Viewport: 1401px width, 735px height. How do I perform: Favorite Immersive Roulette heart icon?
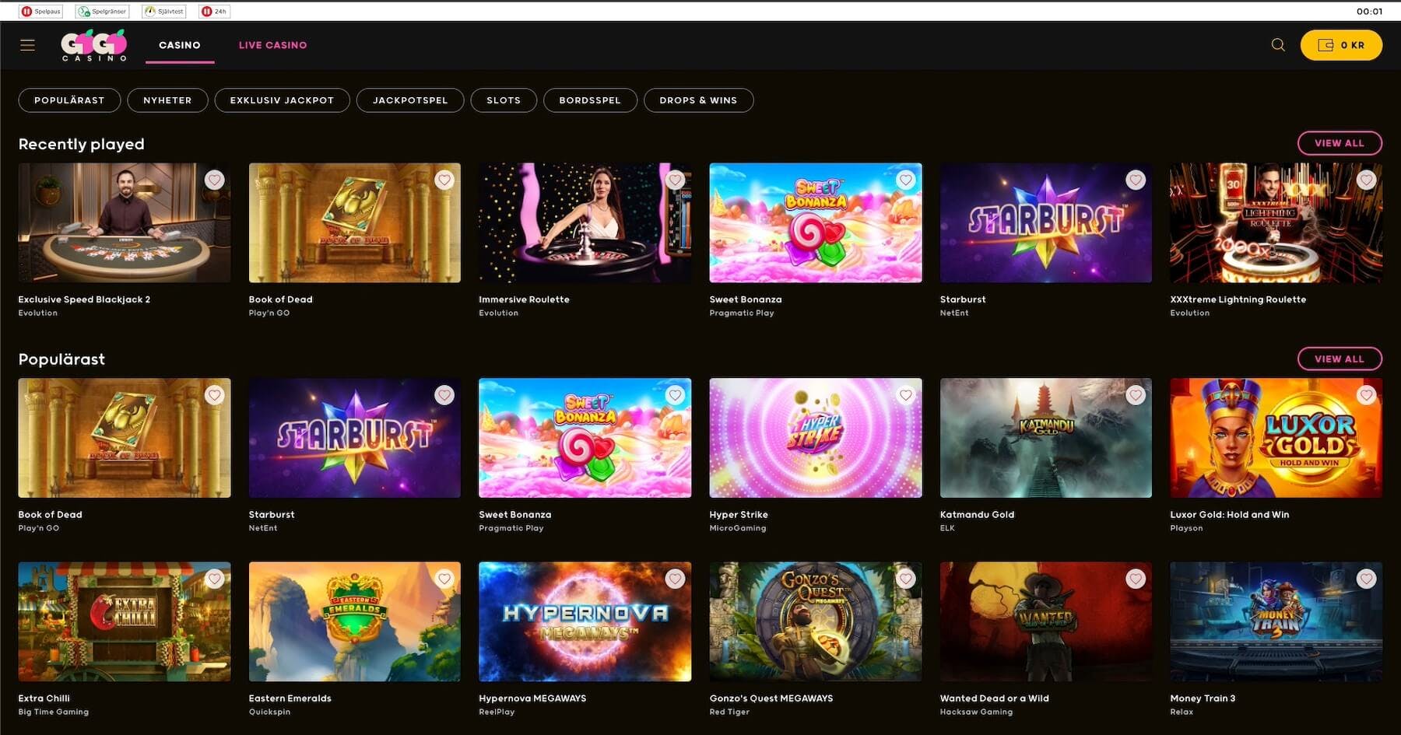(x=675, y=180)
